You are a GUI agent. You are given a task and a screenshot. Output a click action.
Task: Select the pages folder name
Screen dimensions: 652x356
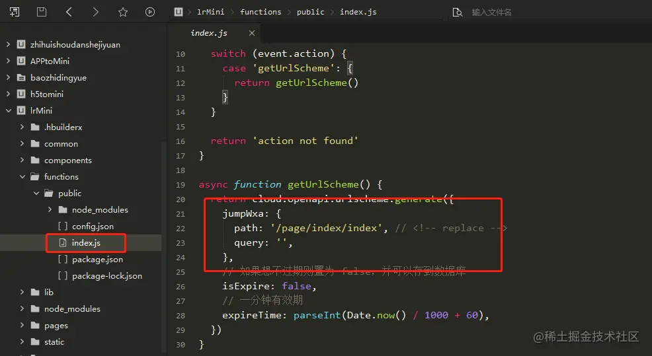56,325
